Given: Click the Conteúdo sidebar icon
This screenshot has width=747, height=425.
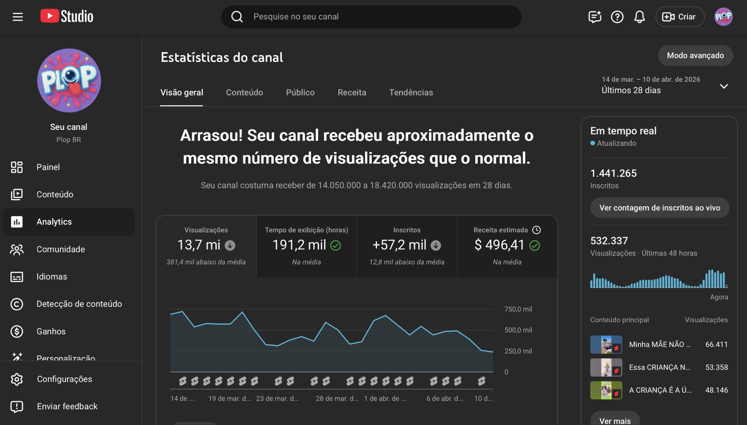Looking at the screenshot, I should coord(17,194).
